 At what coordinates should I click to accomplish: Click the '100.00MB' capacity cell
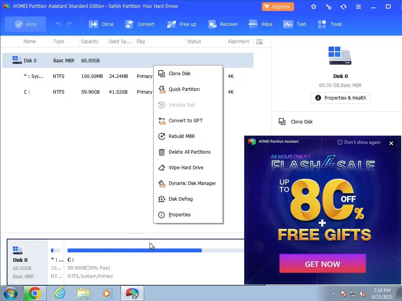(x=92, y=76)
